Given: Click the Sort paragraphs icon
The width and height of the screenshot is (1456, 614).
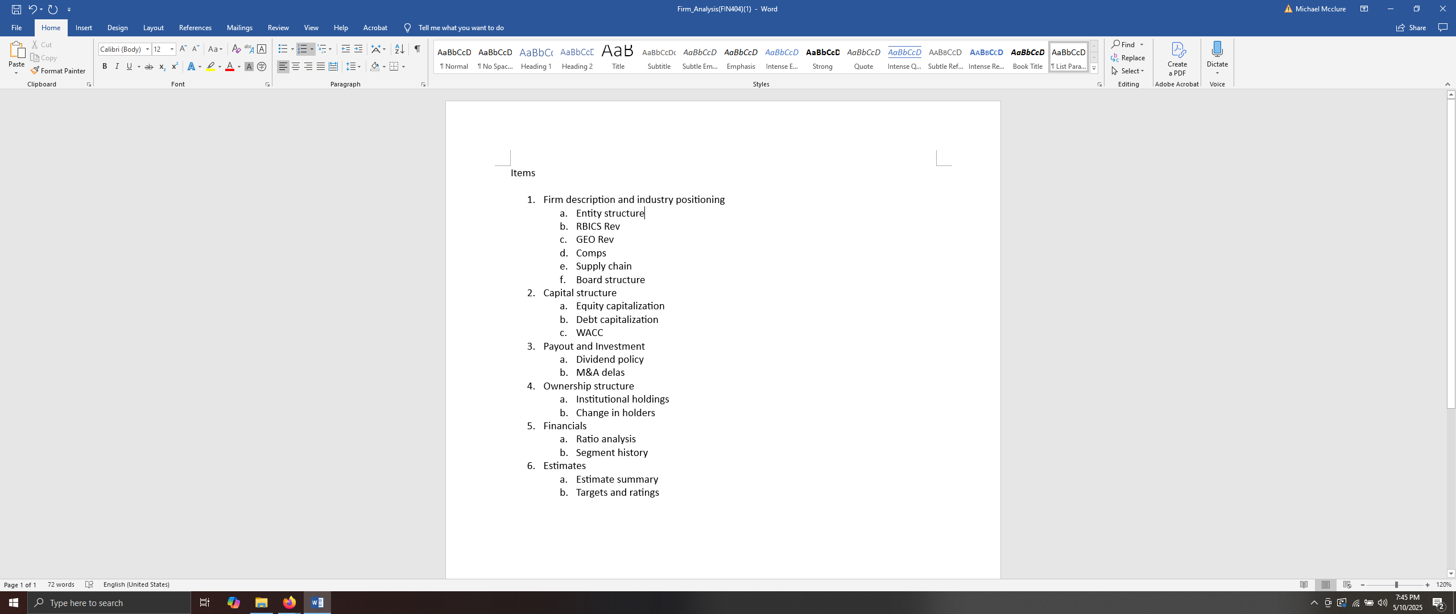Looking at the screenshot, I should pyautogui.click(x=399, y=49).
